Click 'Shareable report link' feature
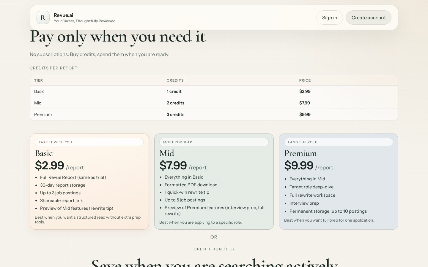428x267 pixels. [x=62, y=201]
